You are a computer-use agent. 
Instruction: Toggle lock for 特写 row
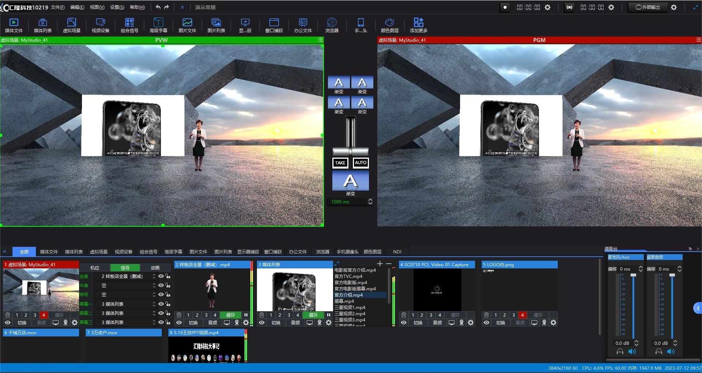pyautogui.click(x=168, y=294)
